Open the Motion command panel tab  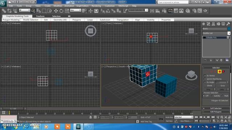218,24
